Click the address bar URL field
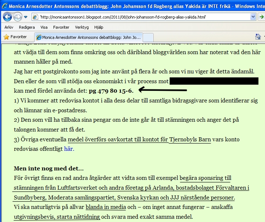Screen dimensions: 265x222 coord(144,17)
